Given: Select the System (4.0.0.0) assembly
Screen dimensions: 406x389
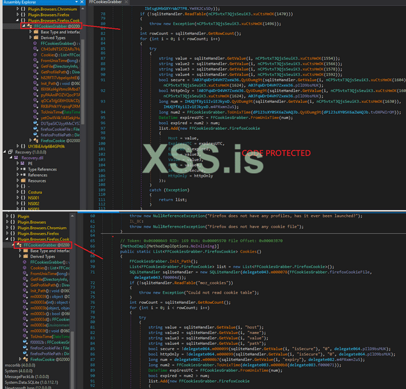Looking at the screenshot, I should [x=18, y=371].
